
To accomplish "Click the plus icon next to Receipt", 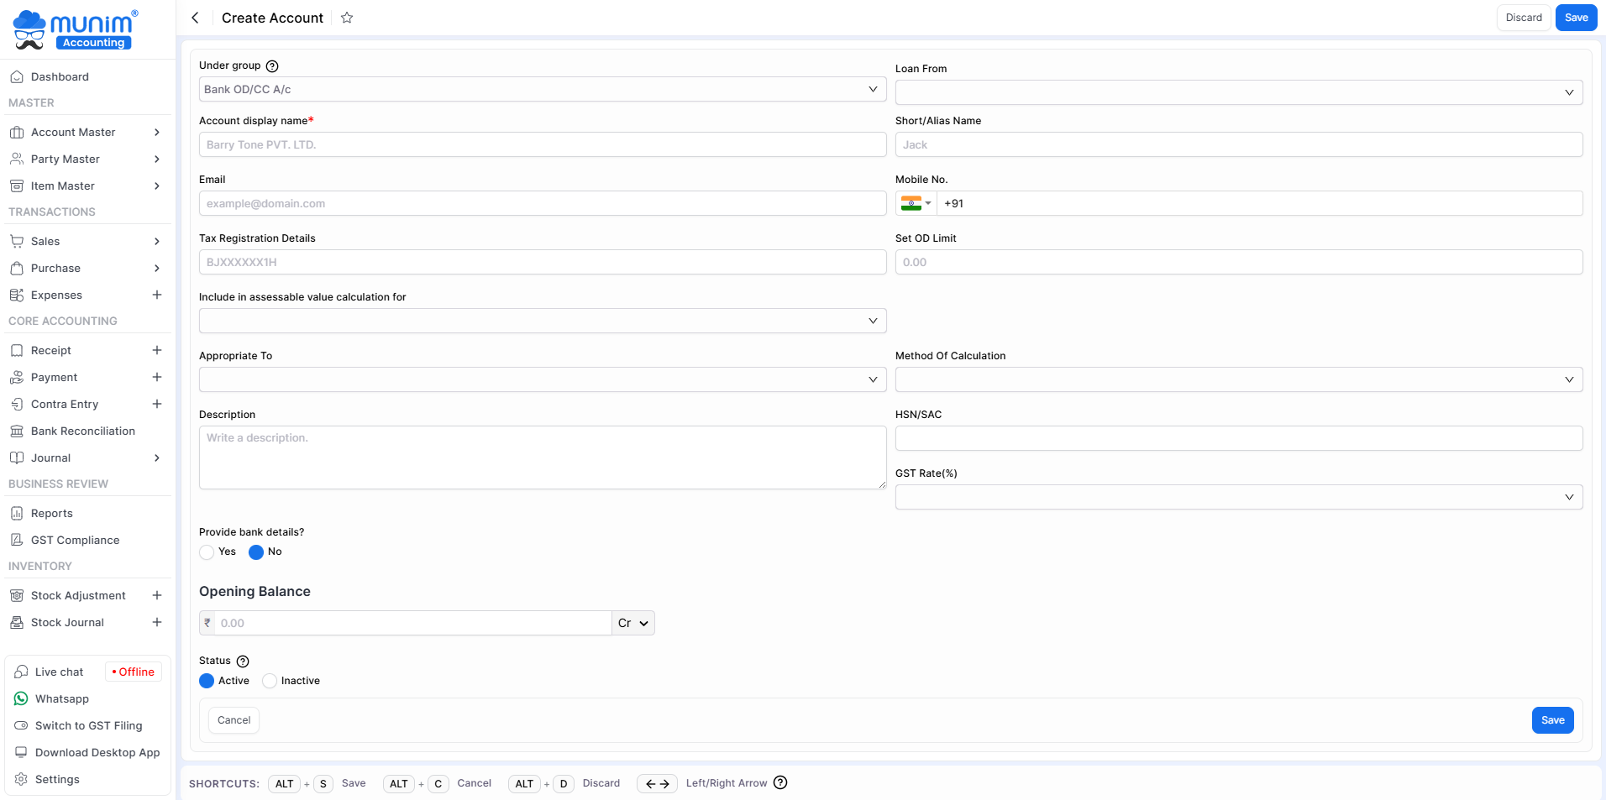I will (x=157, y=350).
